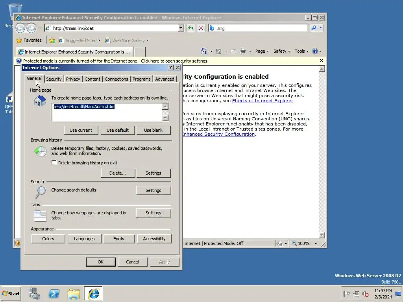Click the Delete... browsing history button
The image size is (403, 302).
coord(118,173)
